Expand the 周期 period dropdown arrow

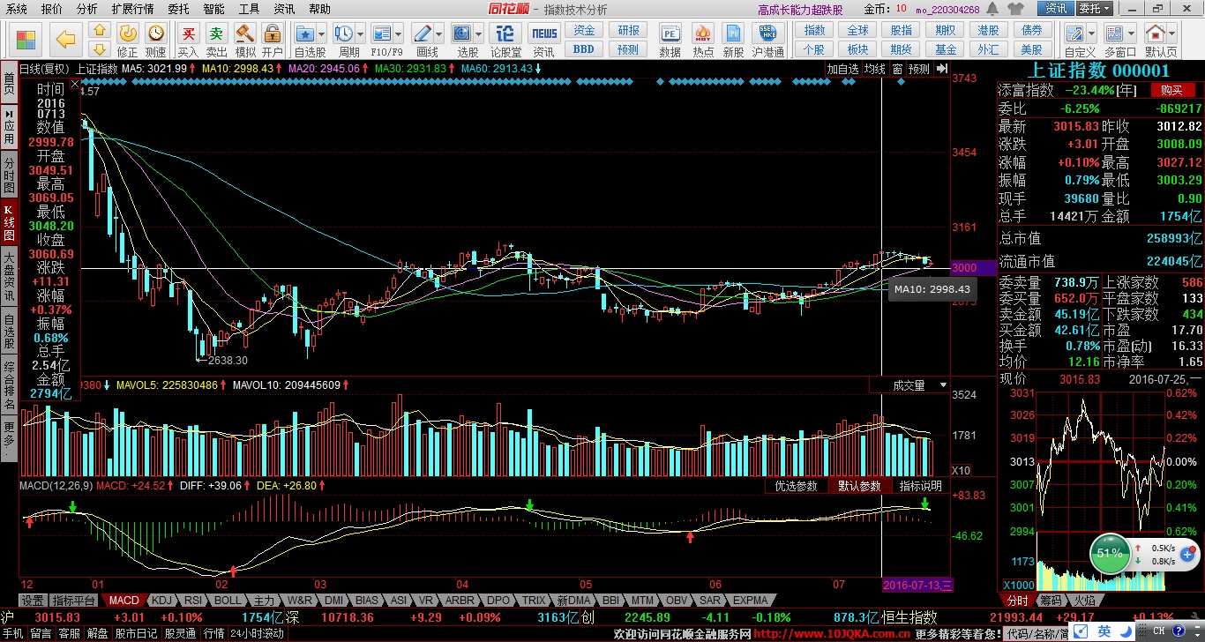coord(360,34)
